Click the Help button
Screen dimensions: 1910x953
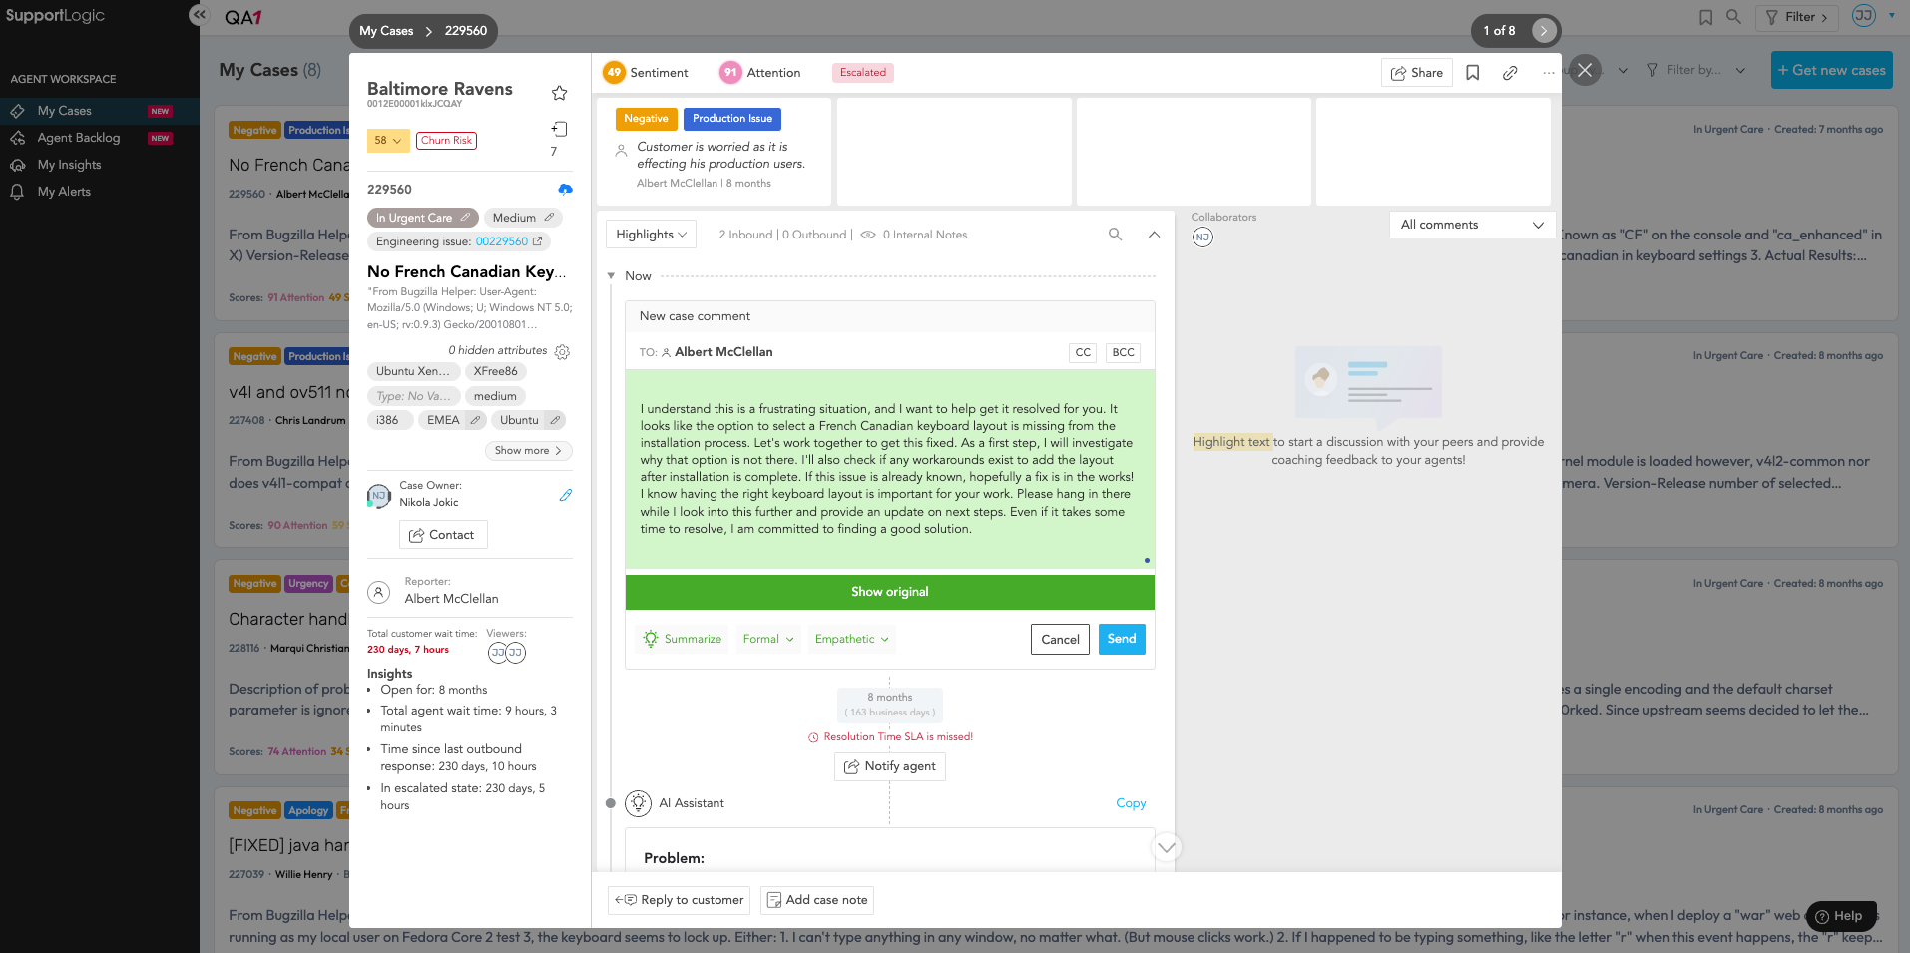[1841, 916]
